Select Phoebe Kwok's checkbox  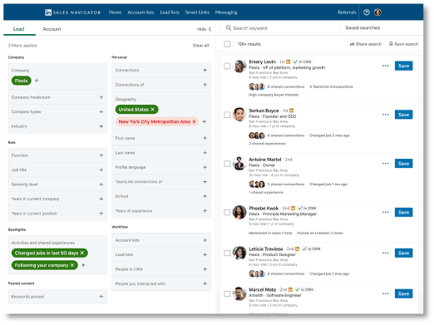227,213
